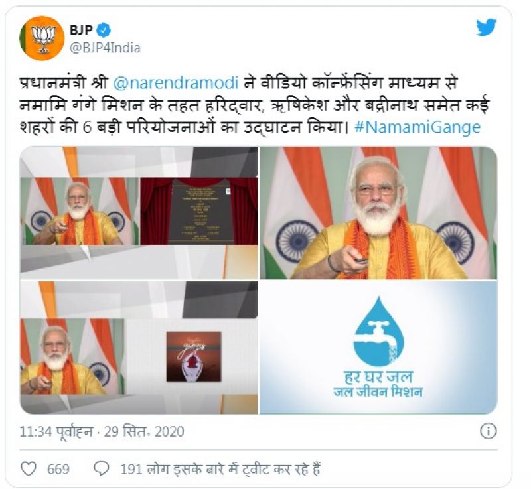531x489 pixels.
Task: Click the Jal Jeevan Mission caption text
Action: (378, 392)
